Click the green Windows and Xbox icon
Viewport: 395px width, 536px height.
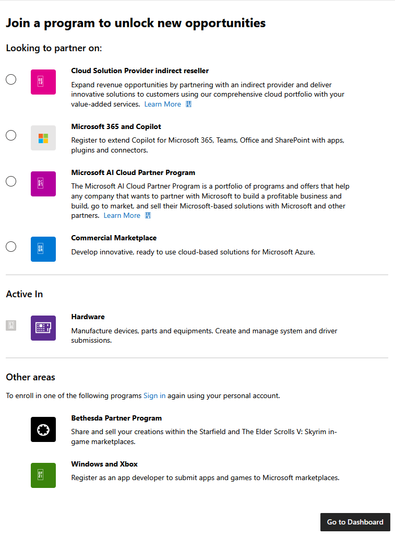[43, 475]
